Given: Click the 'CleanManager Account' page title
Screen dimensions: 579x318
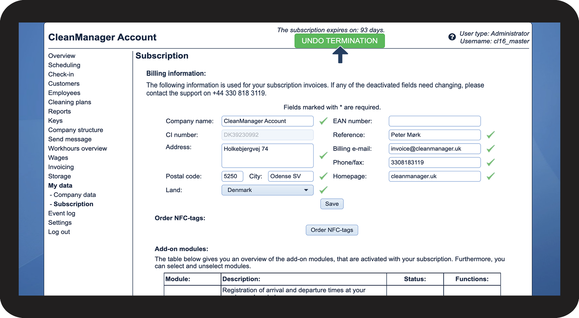Looking at the screenshot, I should pos(102,37).
